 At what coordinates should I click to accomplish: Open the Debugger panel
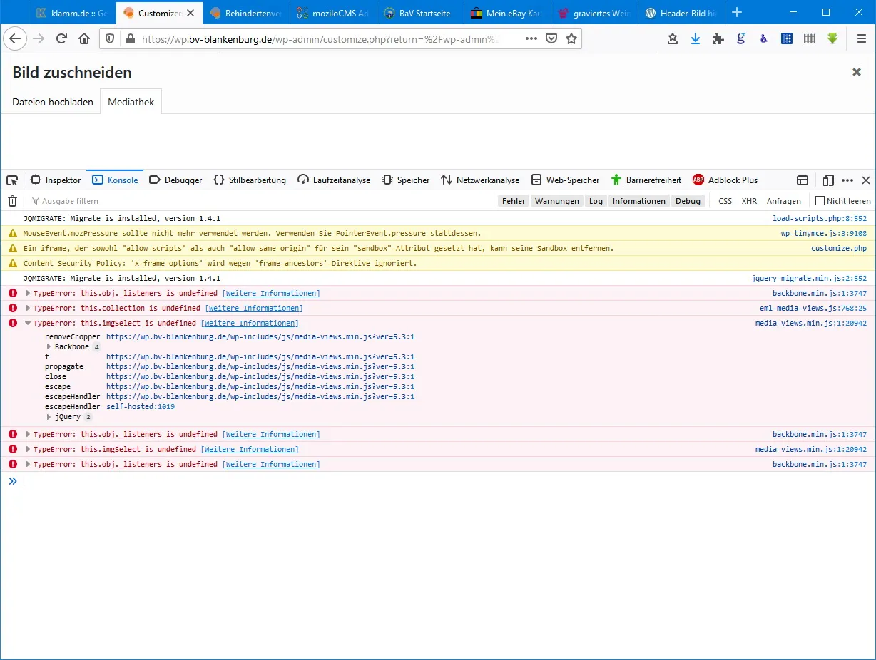click(x=175, y=180)
